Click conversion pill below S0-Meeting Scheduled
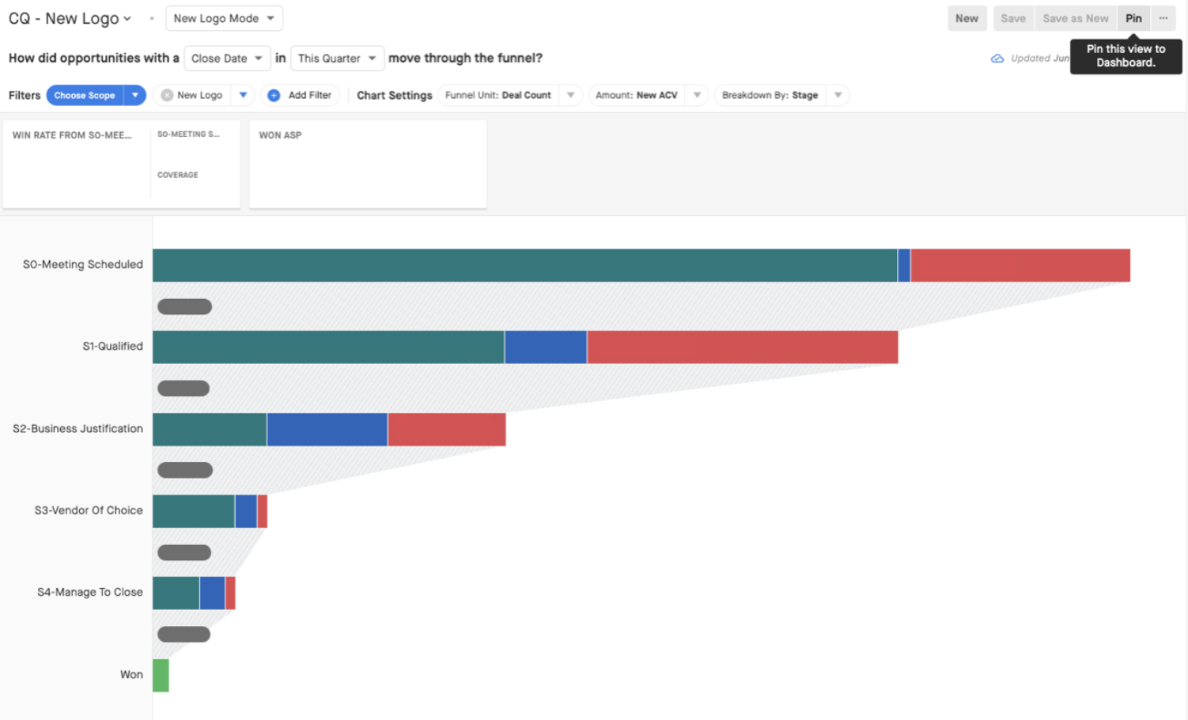 point(184,306)
